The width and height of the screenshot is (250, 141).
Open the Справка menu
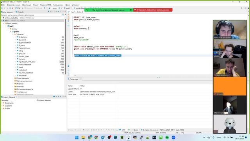(75, 5)
